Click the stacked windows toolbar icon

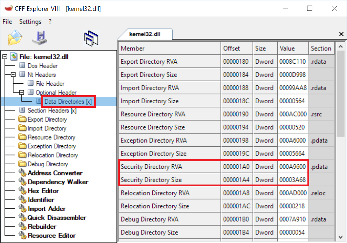pyautogui.click(x=91, y=38)
